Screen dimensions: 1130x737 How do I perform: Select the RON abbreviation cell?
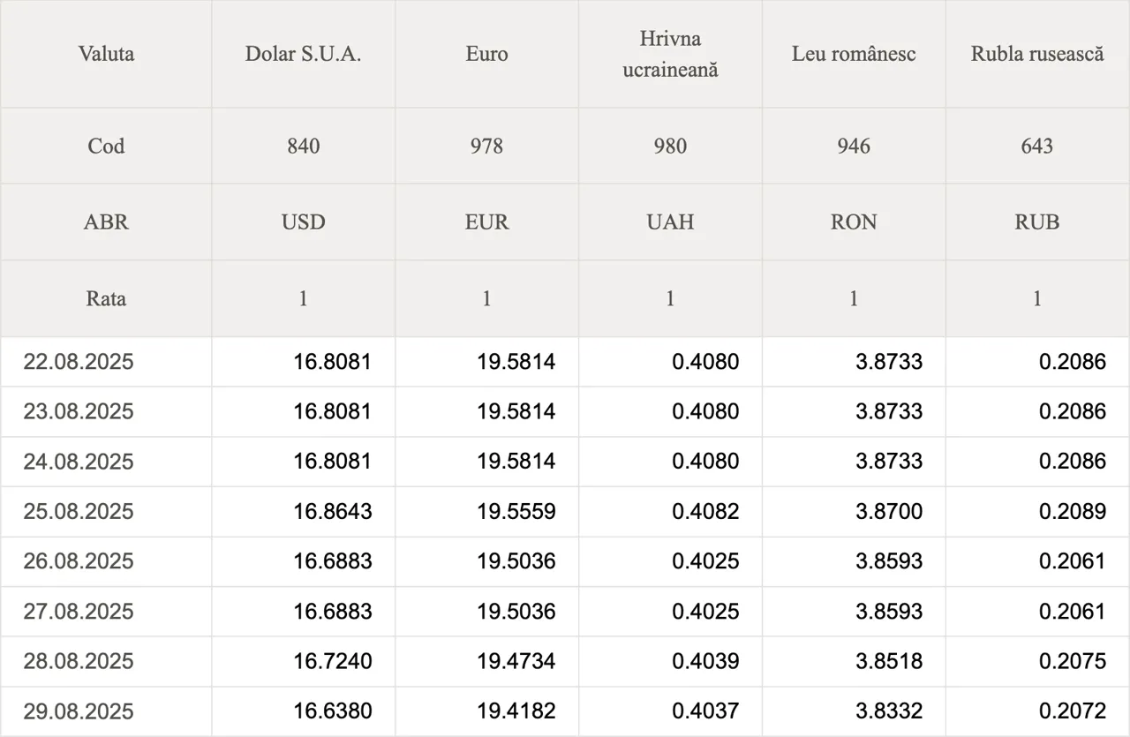tap(854, 222)
